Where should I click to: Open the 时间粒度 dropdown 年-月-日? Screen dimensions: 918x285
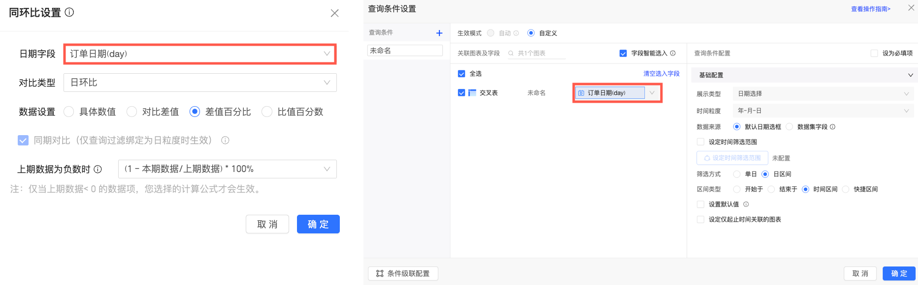coord(823,111)
